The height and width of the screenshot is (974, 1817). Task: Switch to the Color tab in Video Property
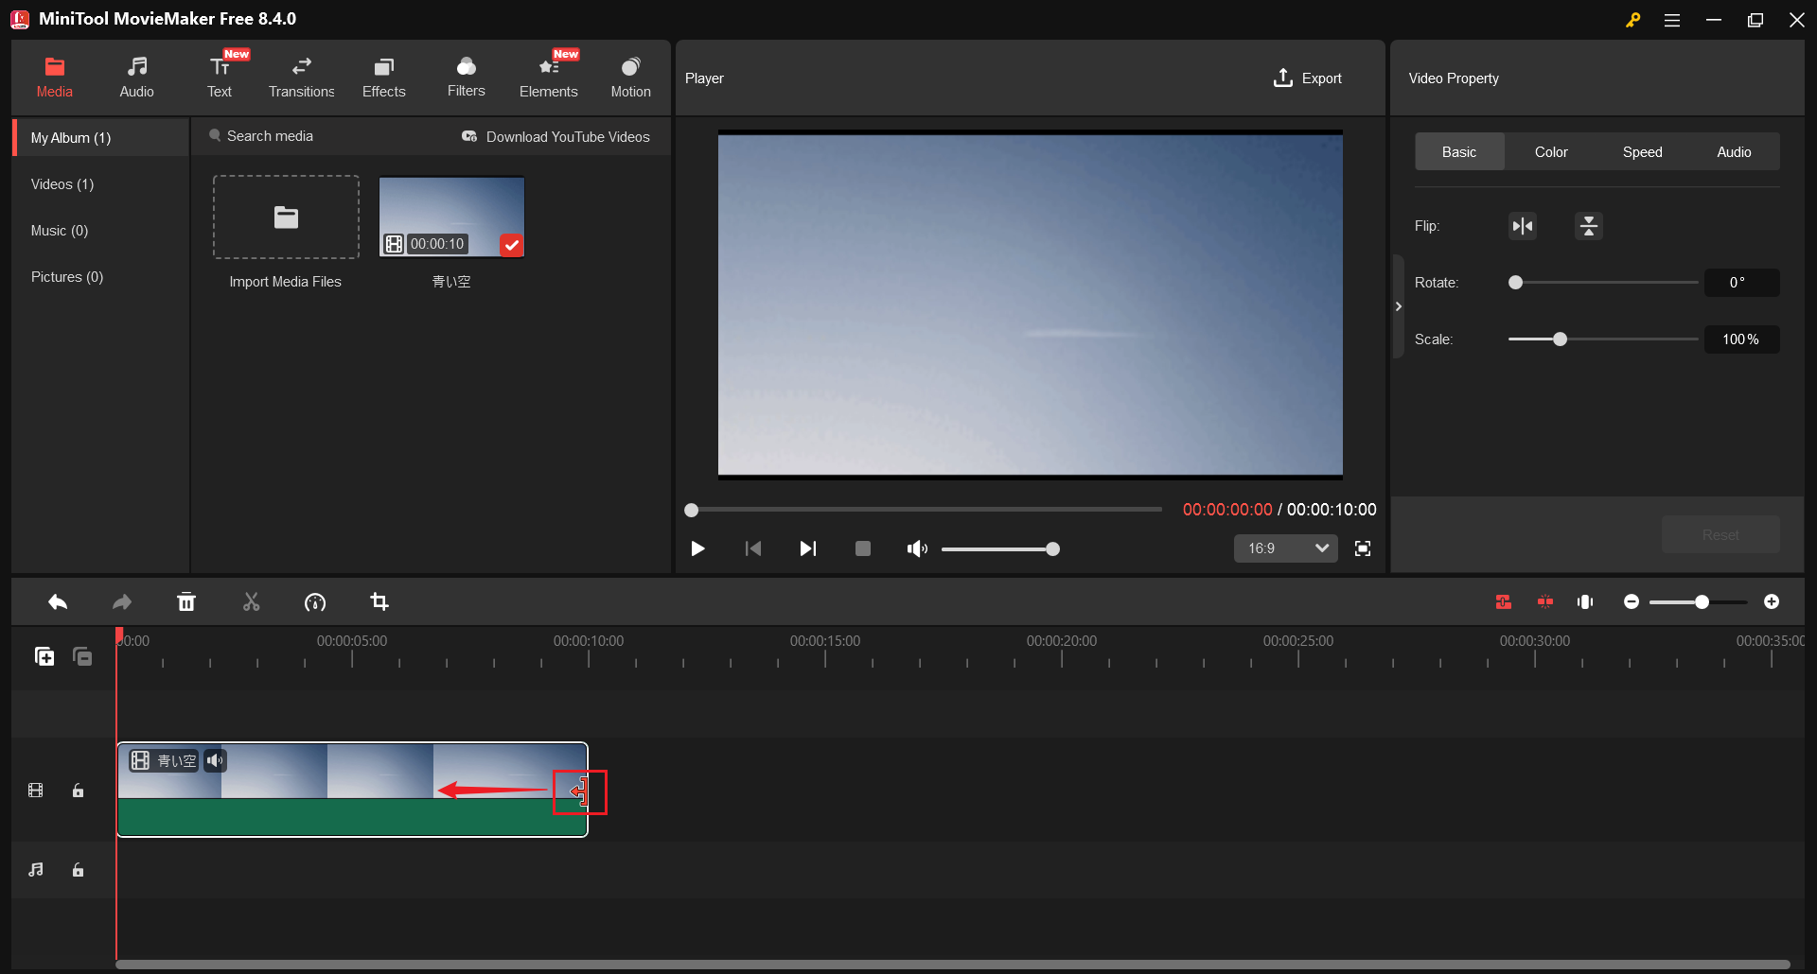coord(1550,151)
